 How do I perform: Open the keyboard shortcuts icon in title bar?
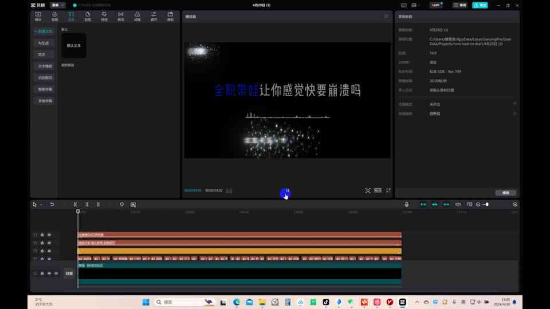pos(404,5)
